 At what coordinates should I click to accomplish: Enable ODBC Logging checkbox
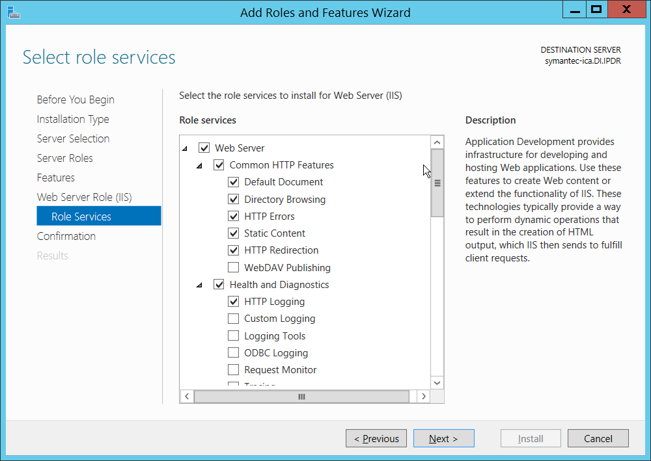point(233,352)
